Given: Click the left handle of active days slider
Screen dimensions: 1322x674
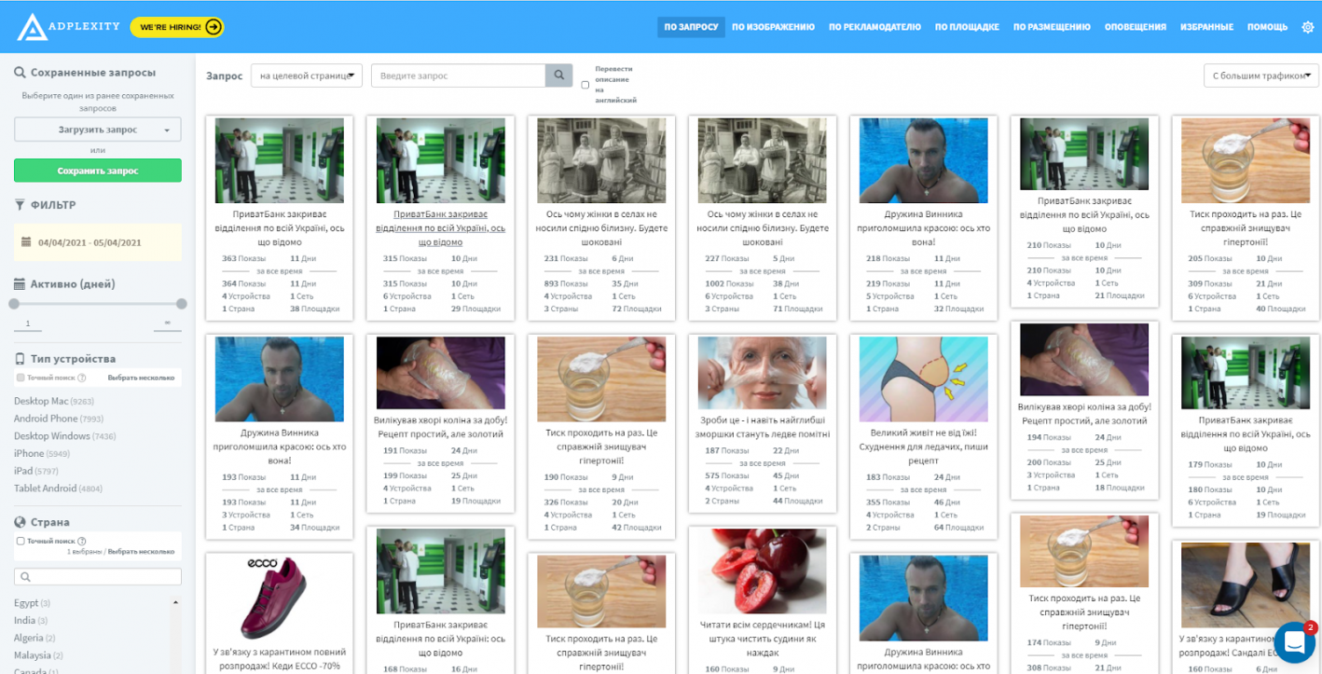Looking at the screenshot, I should (14, 304).
